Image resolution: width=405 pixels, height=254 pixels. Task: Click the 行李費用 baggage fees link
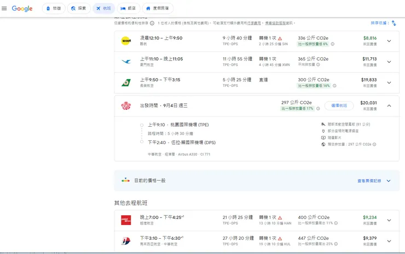(254, 23)
